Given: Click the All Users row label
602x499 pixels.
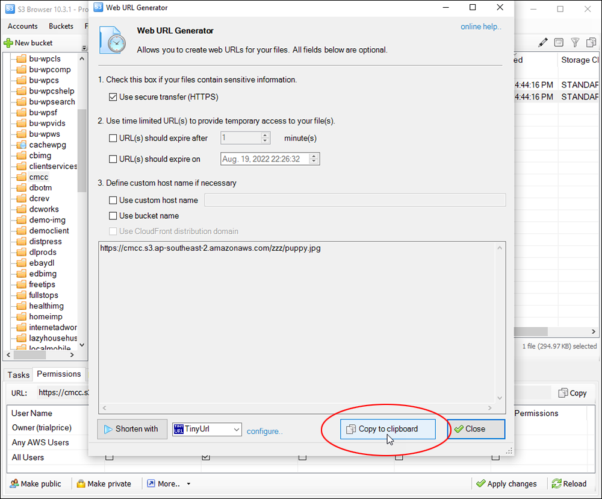Looking at the screenshot, I should (28, 457).
